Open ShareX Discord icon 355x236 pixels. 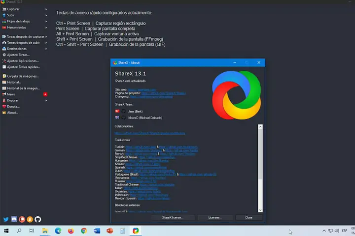click(14, 219)
